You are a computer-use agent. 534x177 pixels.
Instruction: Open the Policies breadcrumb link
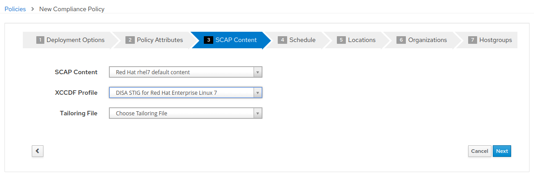click(15, 9)
